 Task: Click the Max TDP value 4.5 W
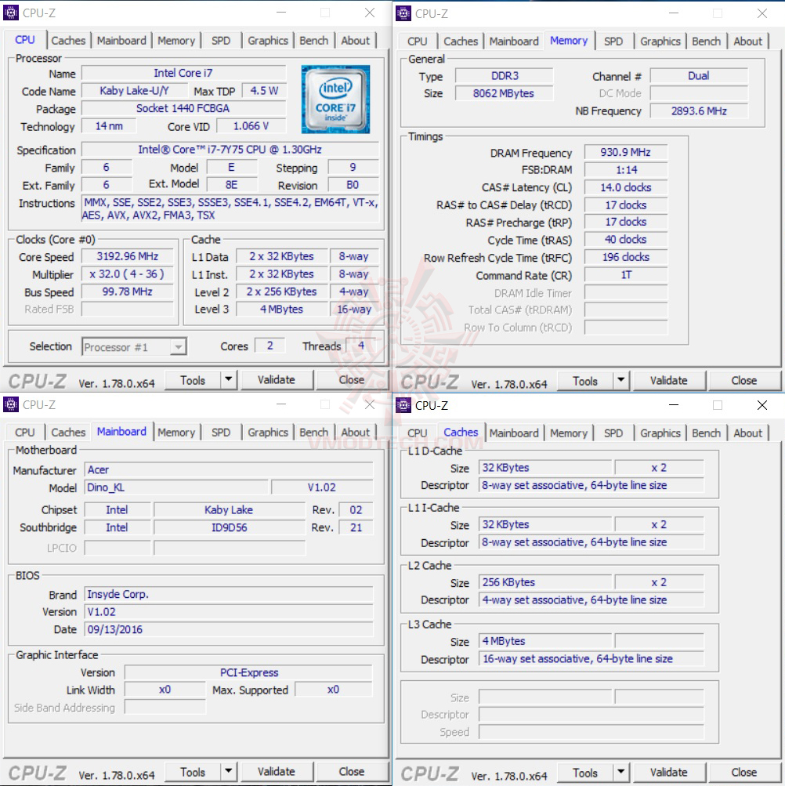click(x=264, y=91)
